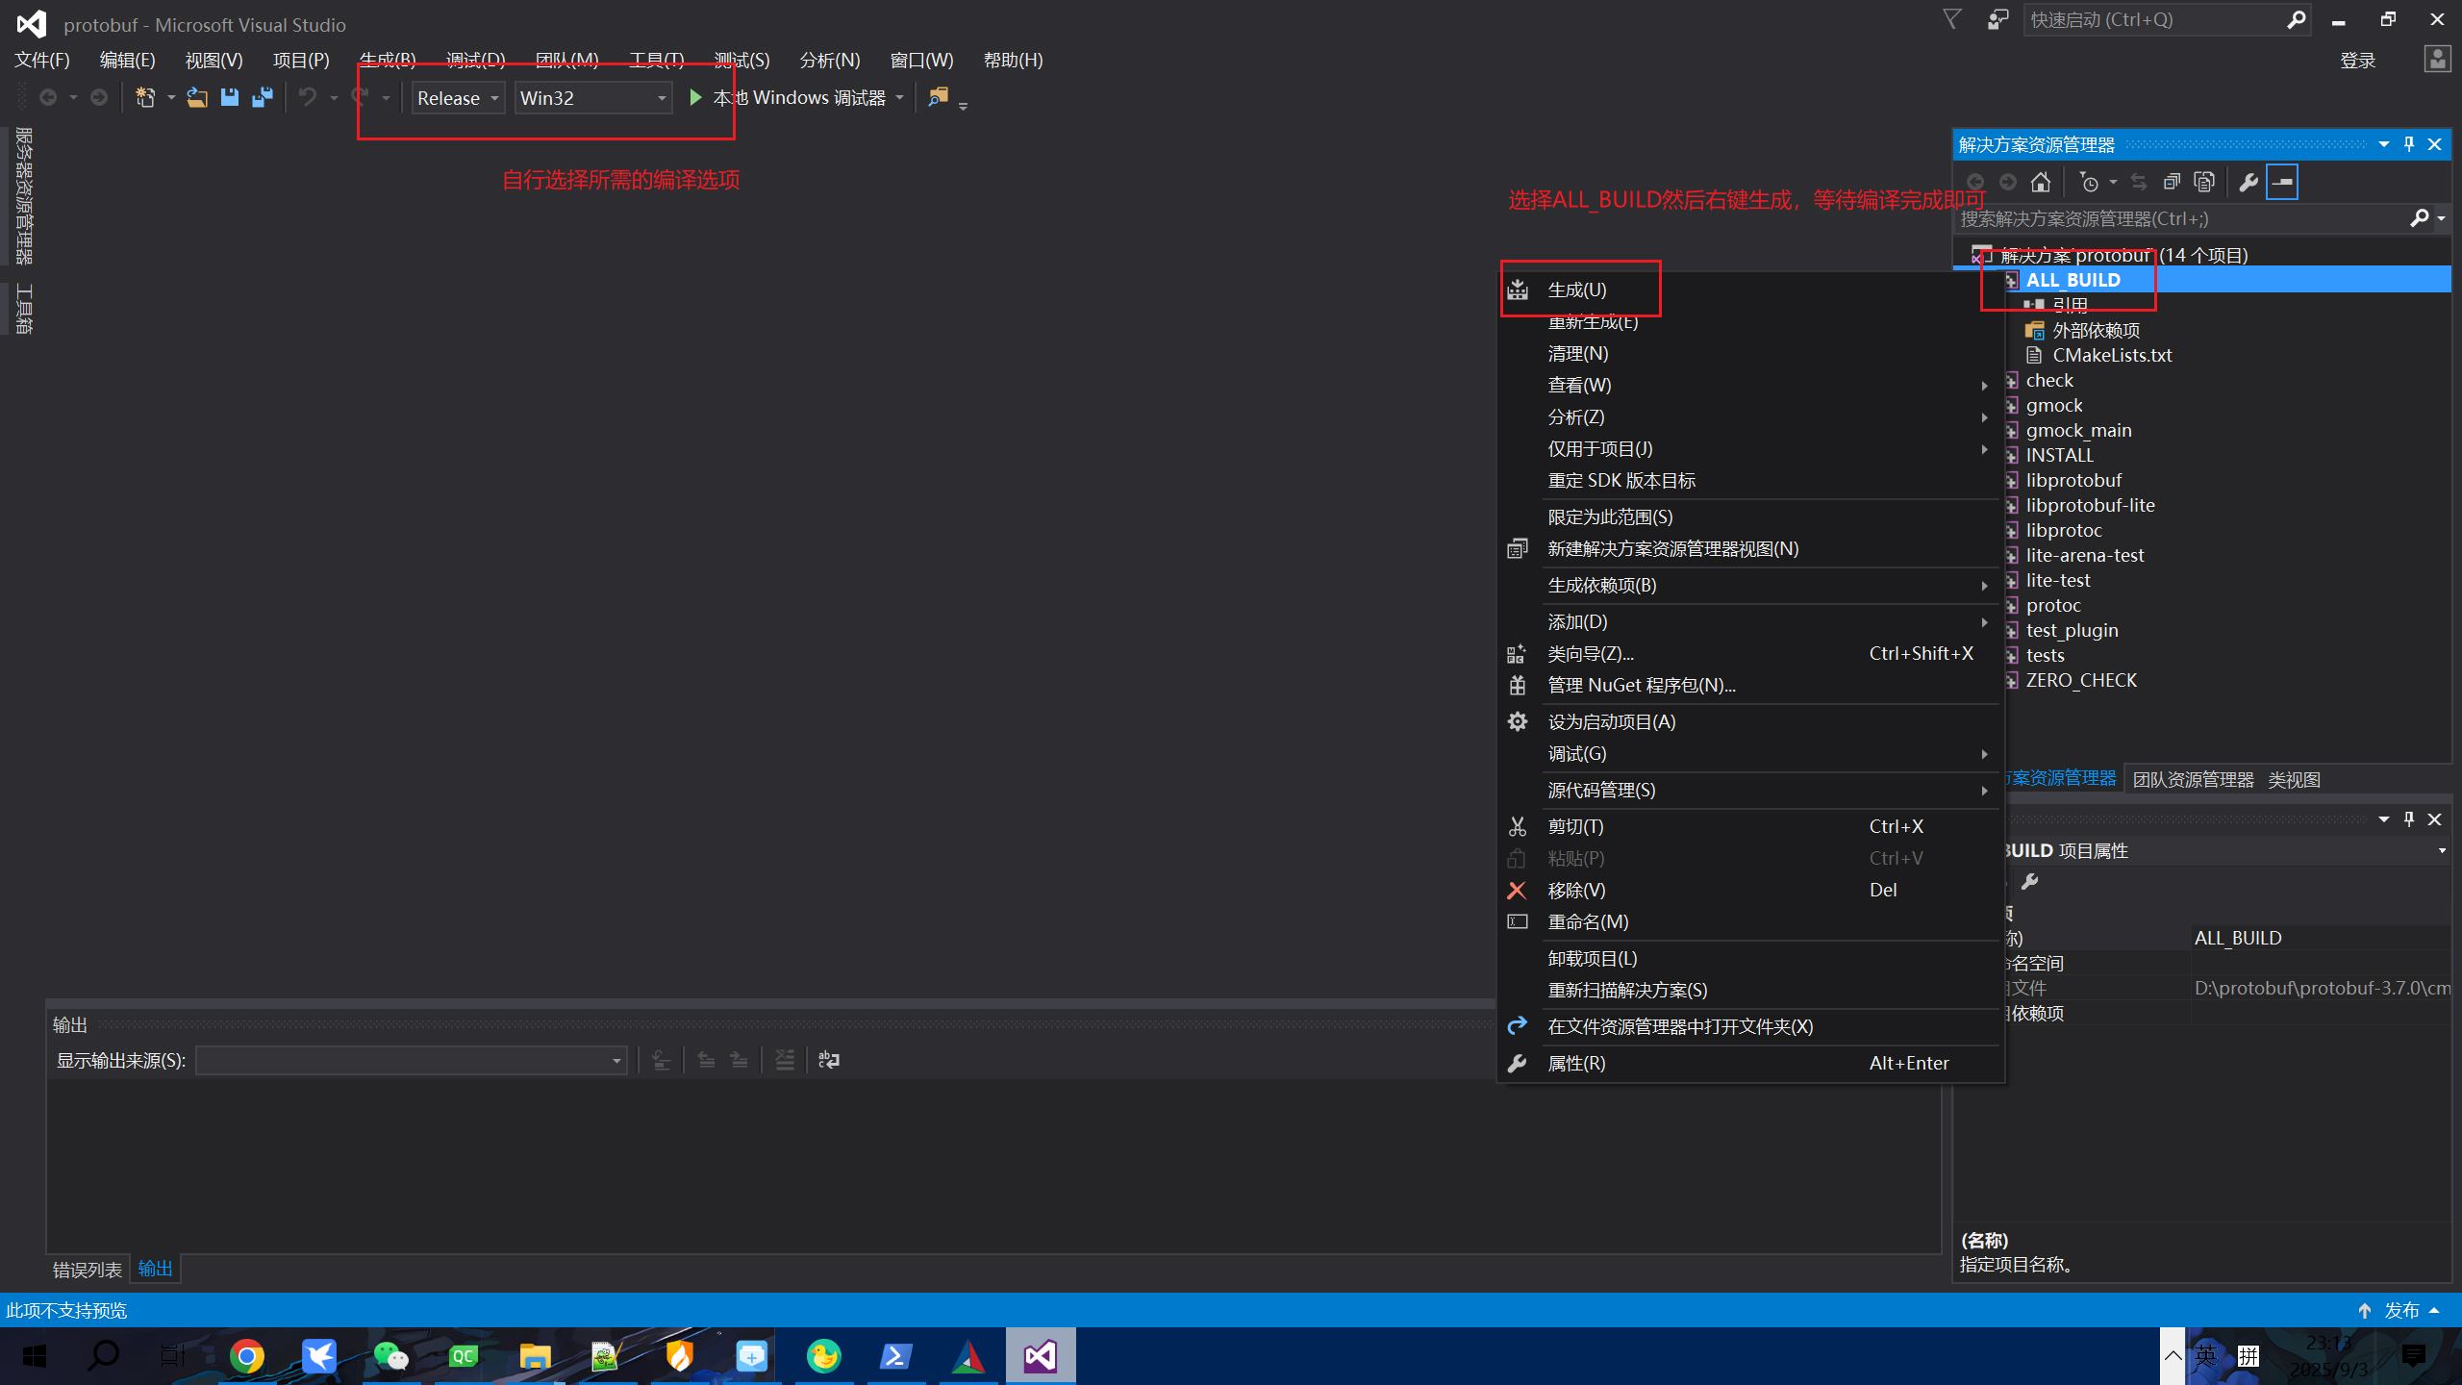Open Properties wrench in Solution Explorer toolbar
The image size is (2462, 1385).
click(2248, 182)
